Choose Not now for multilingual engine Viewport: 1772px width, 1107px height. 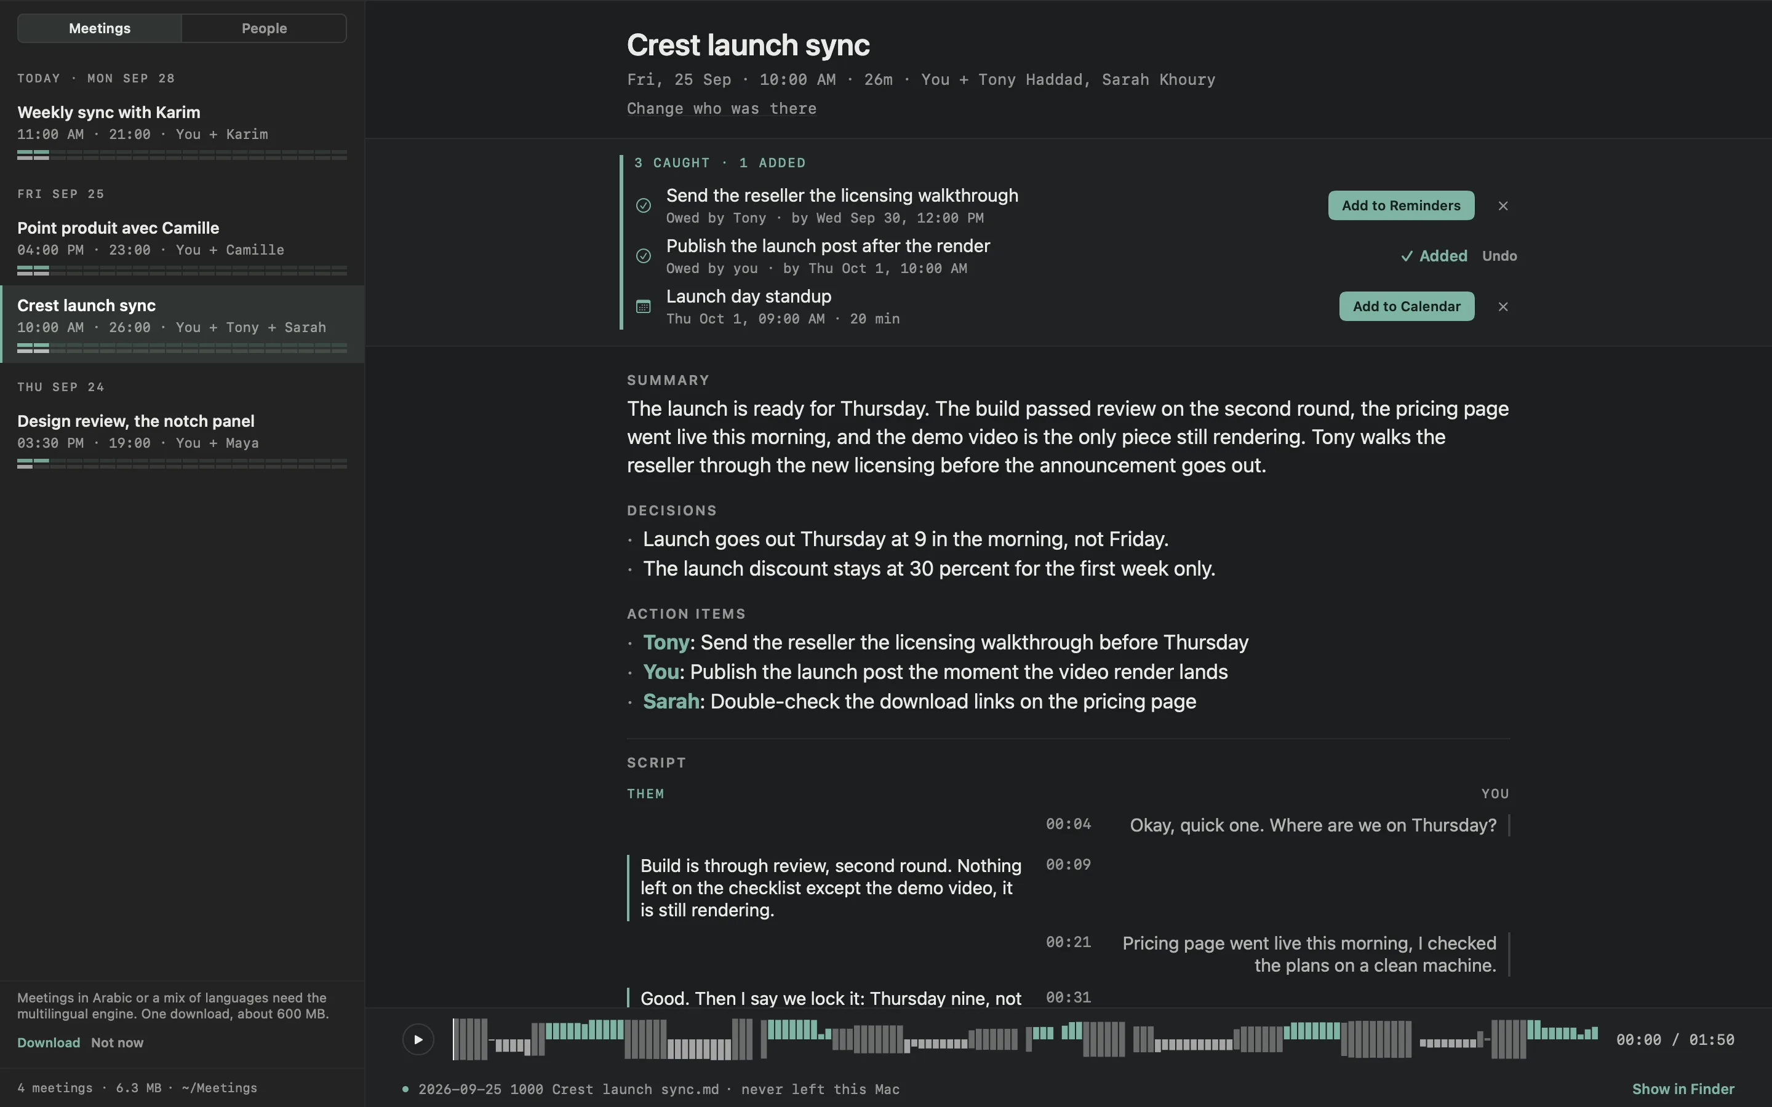pos(117,1042)
